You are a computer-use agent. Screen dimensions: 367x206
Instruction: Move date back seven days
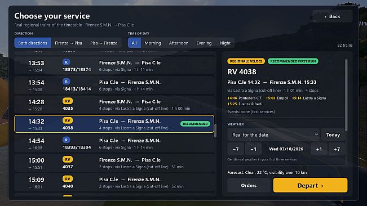[236, 149]
